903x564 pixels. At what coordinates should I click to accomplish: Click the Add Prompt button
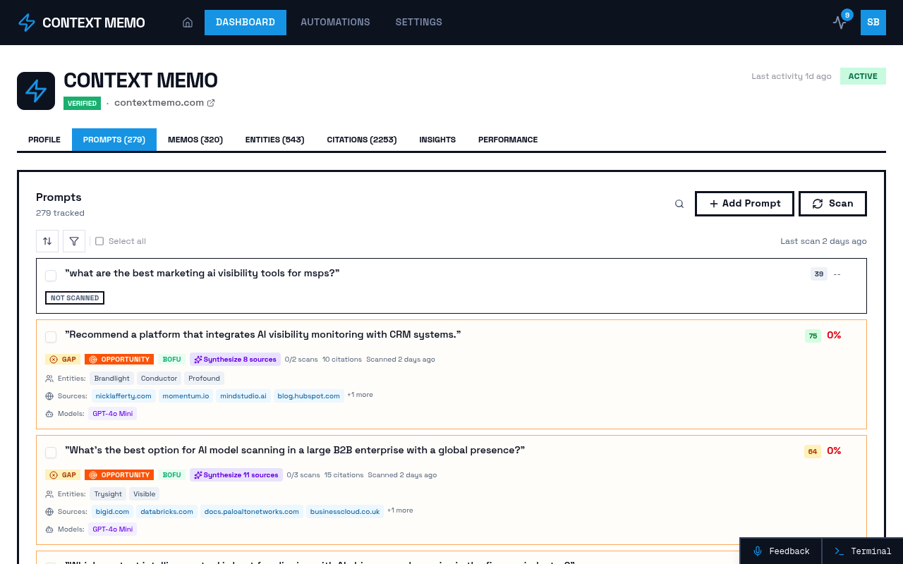pos(744,203)
